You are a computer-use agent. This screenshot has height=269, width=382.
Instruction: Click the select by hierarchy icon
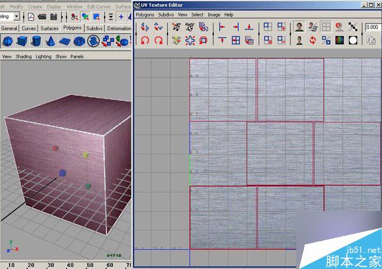(x=75, y=17)
